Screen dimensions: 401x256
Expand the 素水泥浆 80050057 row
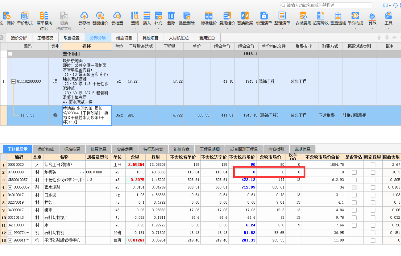(10, 187)
